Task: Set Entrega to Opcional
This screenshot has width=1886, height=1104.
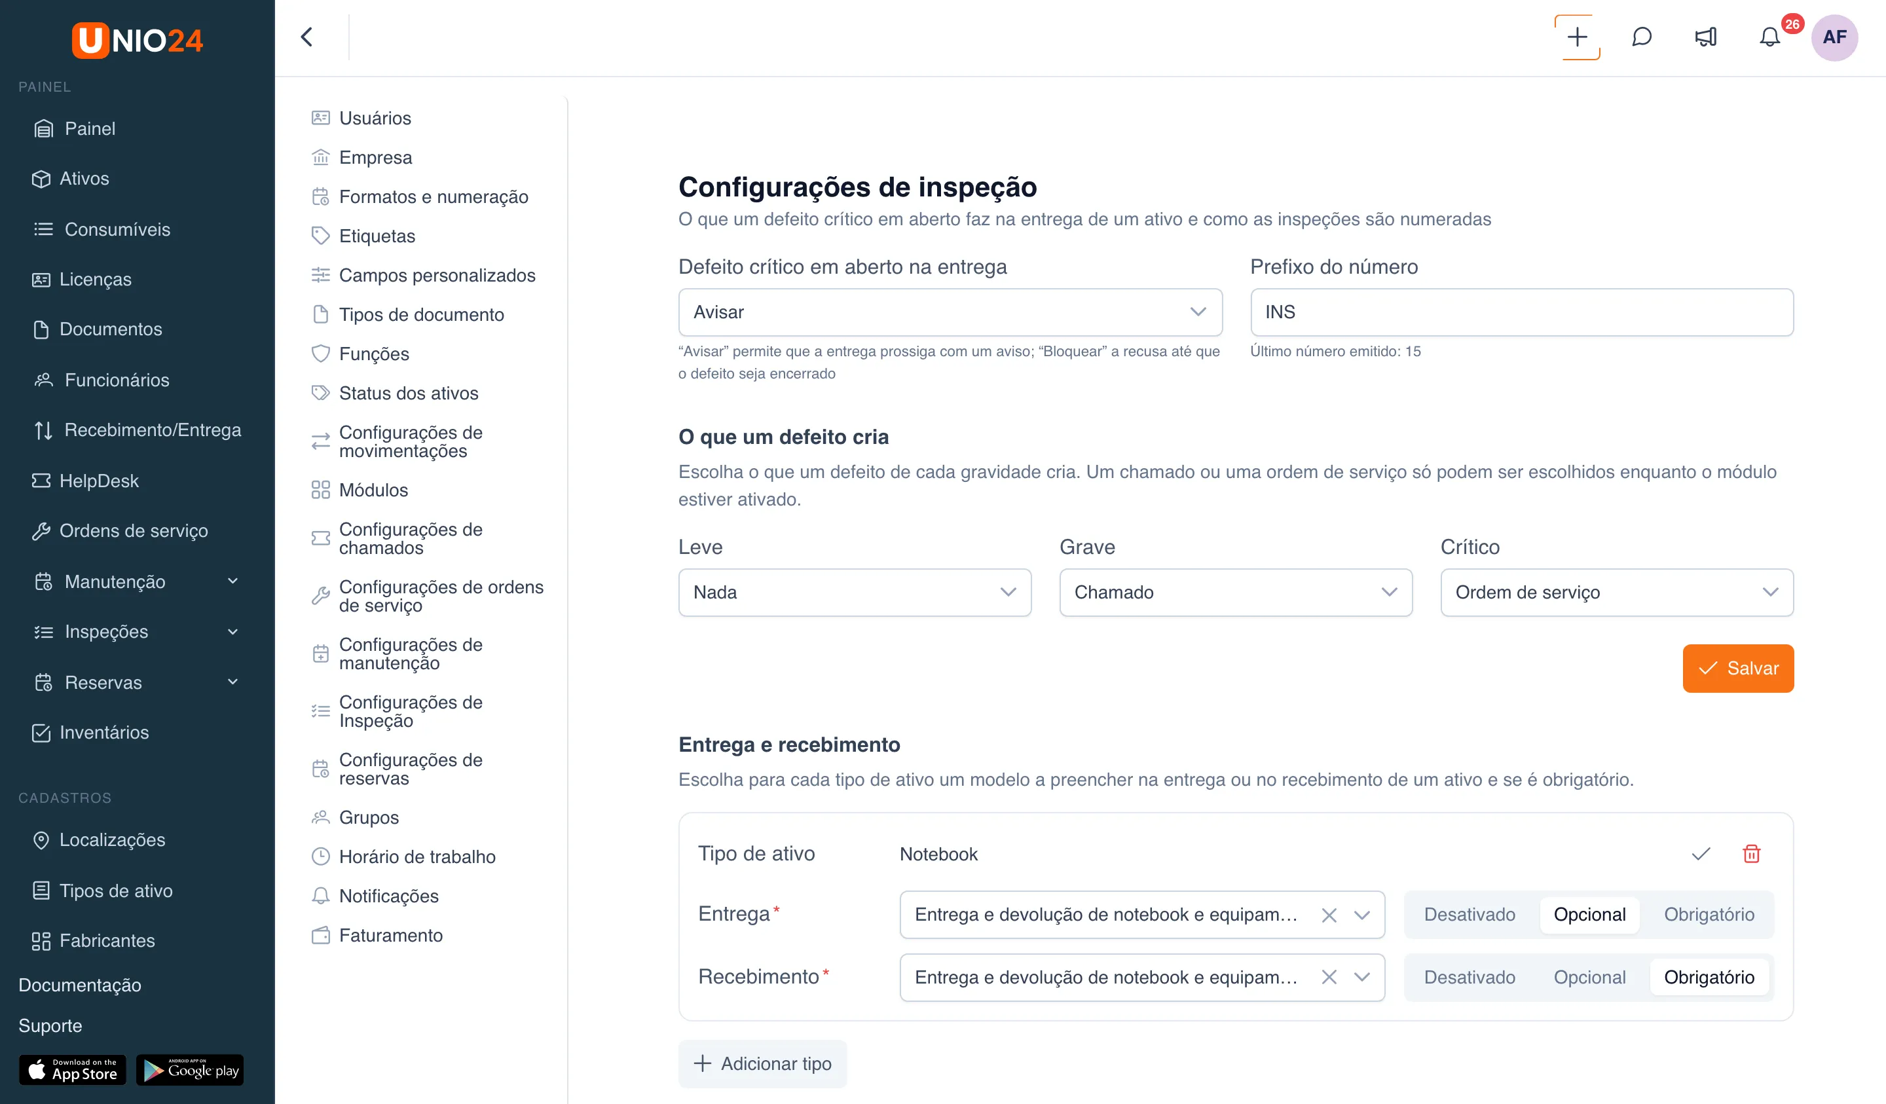Action: point(1589,915)
